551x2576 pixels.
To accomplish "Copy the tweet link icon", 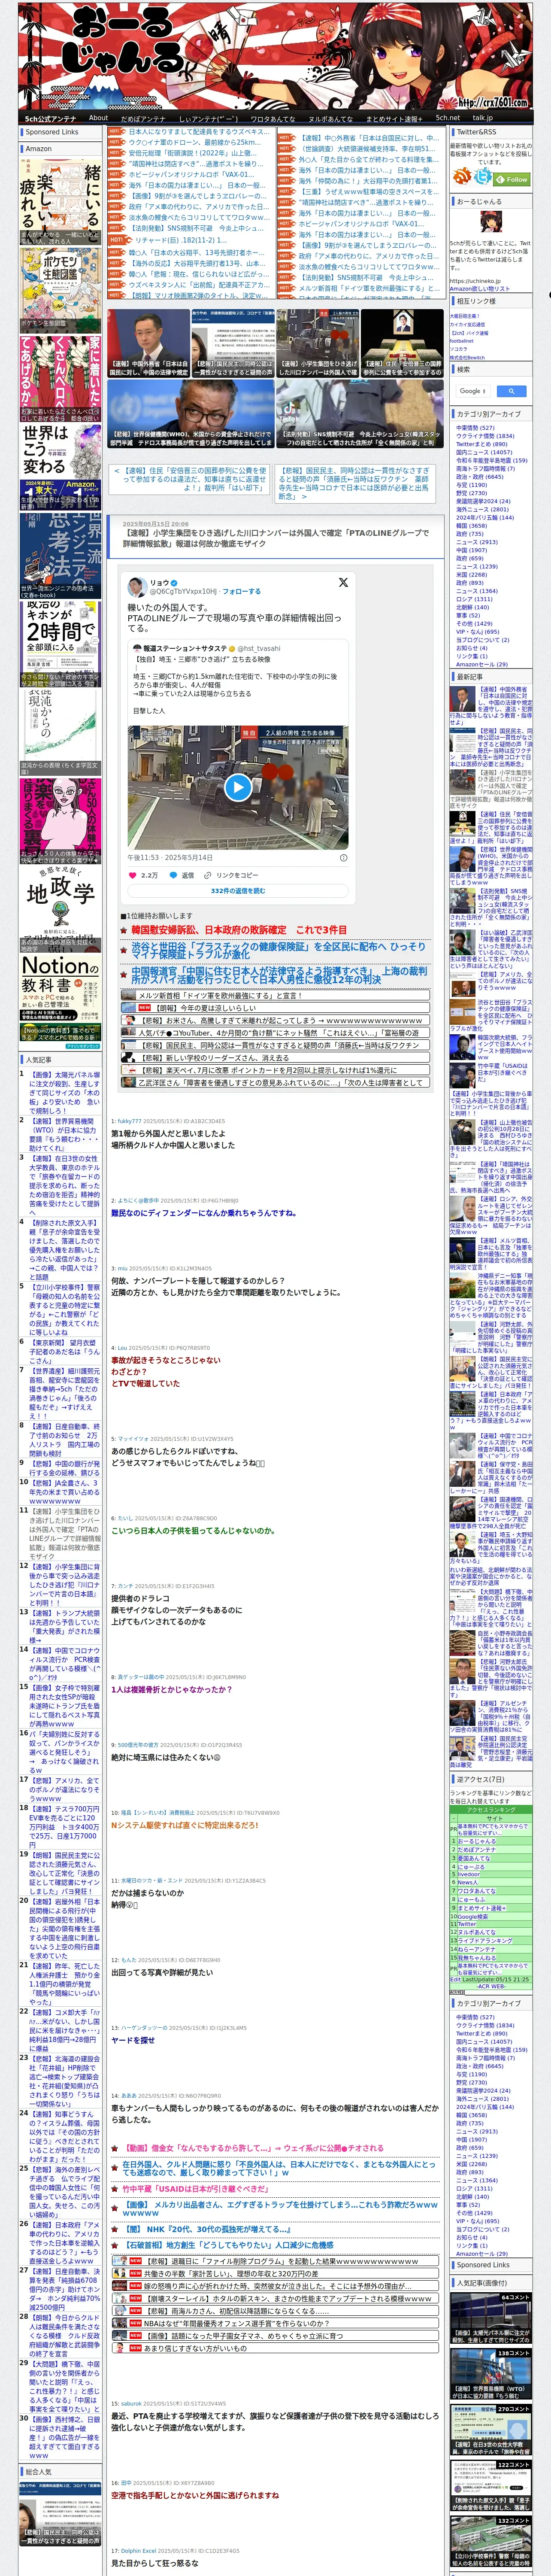I will pyautogui.click(x=208, y=875).
